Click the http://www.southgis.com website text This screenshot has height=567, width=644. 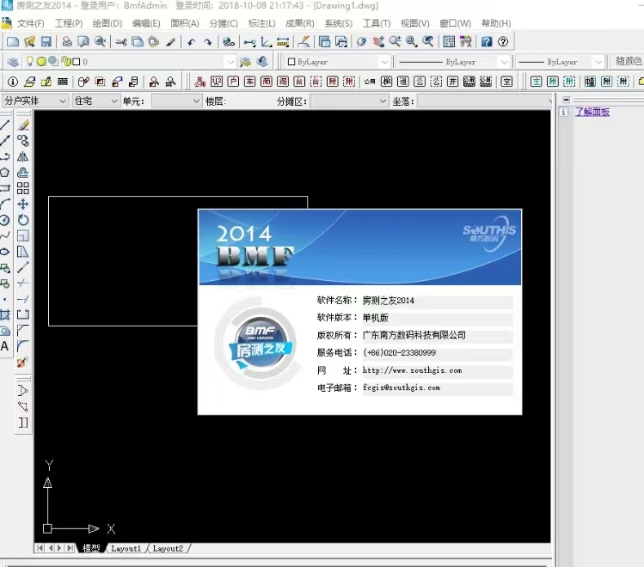412,370
